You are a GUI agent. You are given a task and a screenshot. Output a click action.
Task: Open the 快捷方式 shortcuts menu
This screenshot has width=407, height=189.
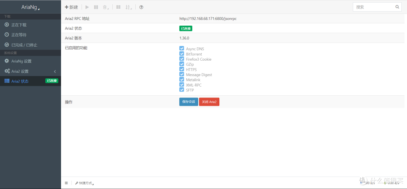pos(84,183)
